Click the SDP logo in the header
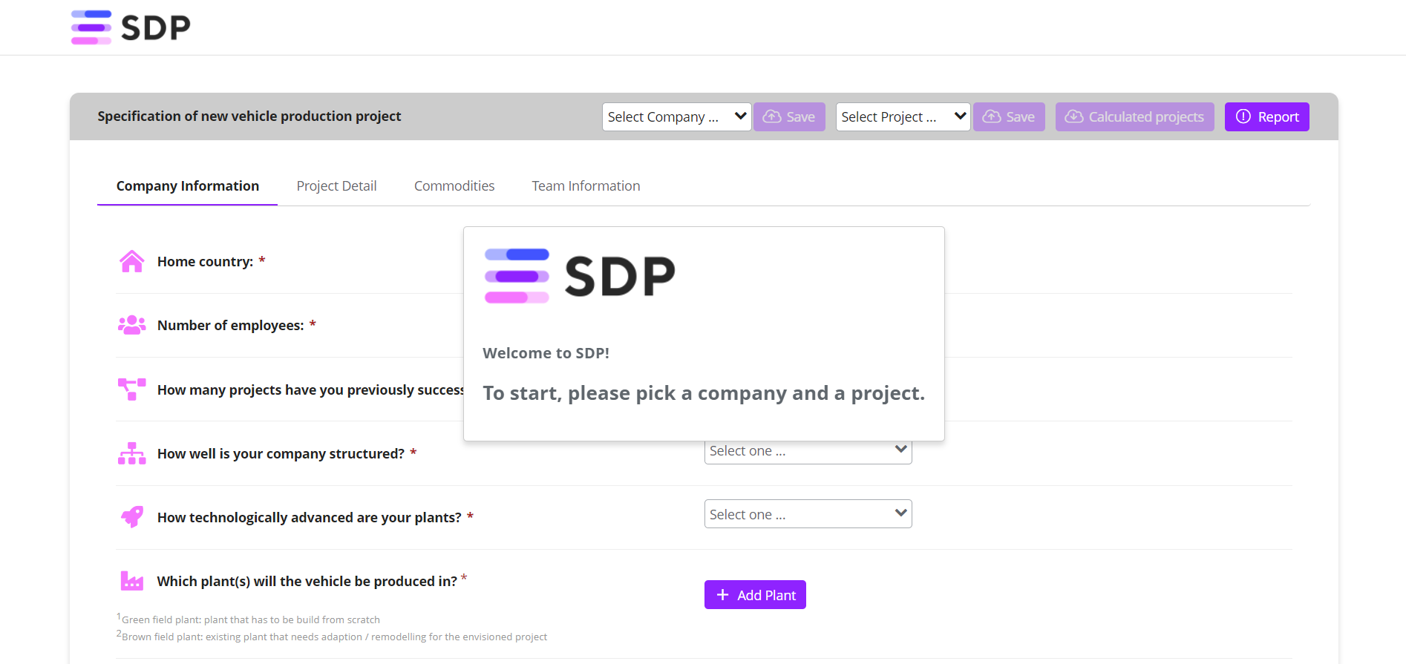This screenshot has height=664, width=1406. coord(131,27)
